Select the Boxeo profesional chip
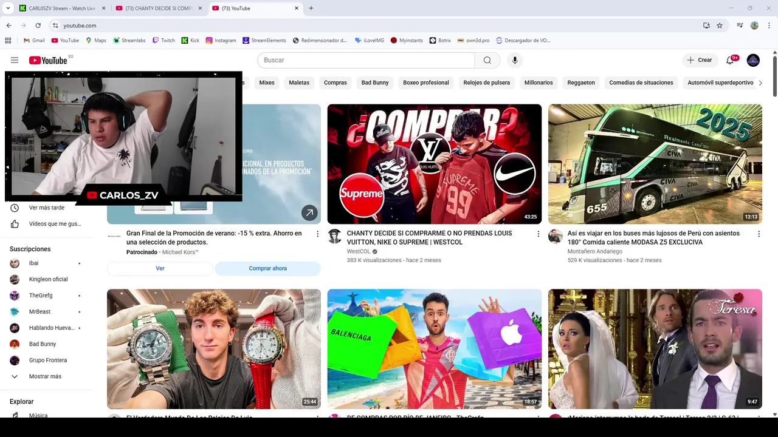The image size is (778, 437). coord(426,83)
